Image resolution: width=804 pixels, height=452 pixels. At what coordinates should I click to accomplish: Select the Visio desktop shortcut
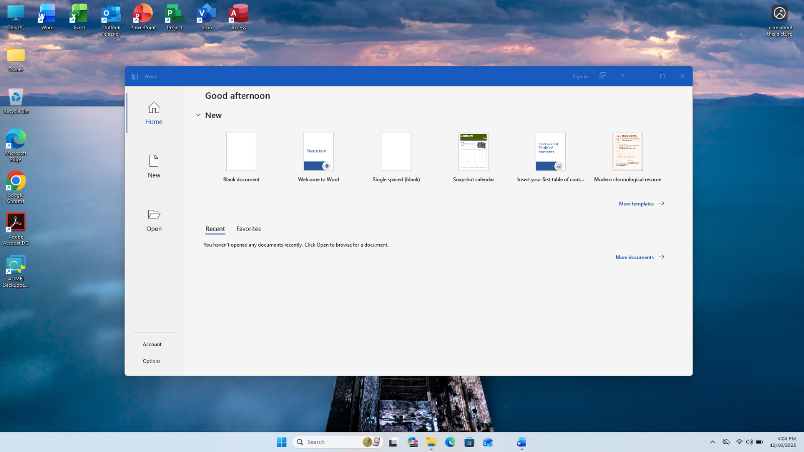(x=207, y=18)
